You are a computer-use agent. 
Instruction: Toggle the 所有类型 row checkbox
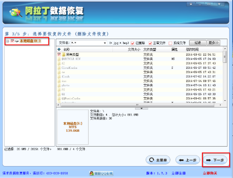click(59, 54)
